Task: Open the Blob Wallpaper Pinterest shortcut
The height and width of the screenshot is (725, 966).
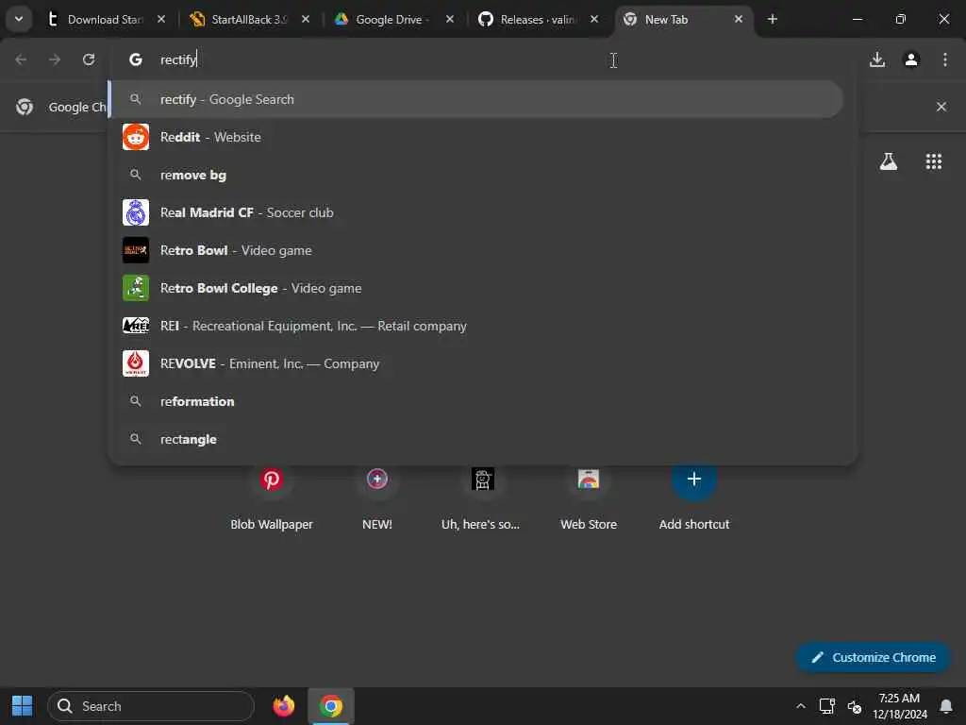Action: [x=271, y=497]
